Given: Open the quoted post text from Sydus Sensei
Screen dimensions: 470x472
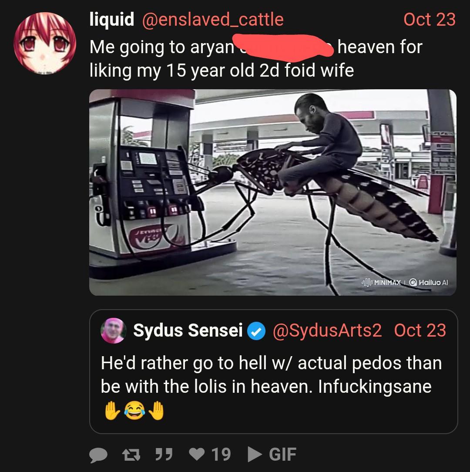Looking at the screenshot, I should (271, 374).
